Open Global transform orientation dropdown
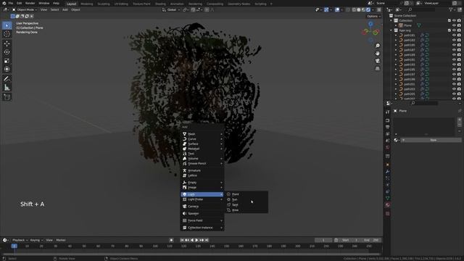The width and height of the screenshot is (464, 261). 171,9
